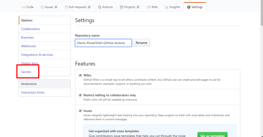Viewport: 263px width, 137px height.
Task: Click the Pull requests branch icon
Action: point(66,7)
